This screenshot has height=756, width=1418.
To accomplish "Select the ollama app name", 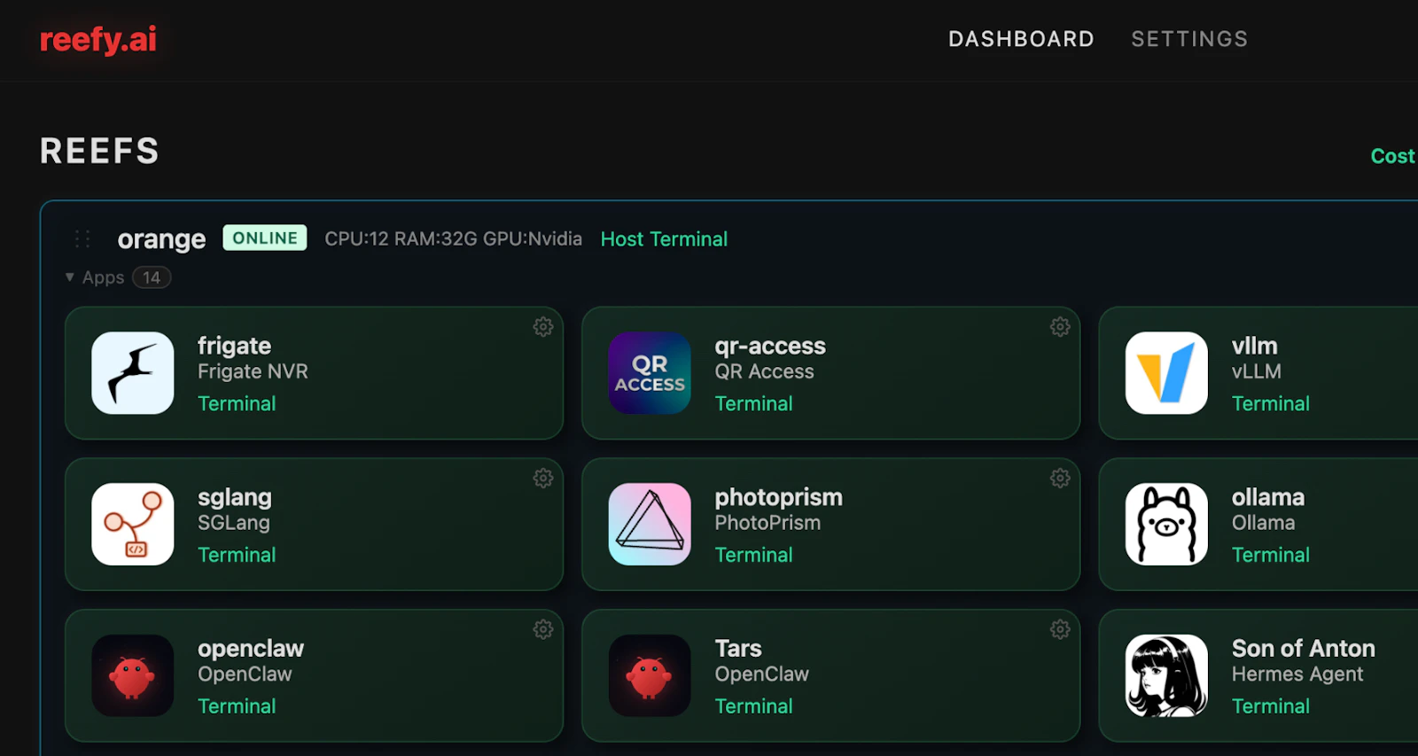I will coord(1267,497).
